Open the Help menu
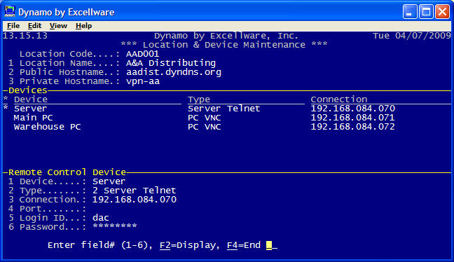 tap(83, 26)
